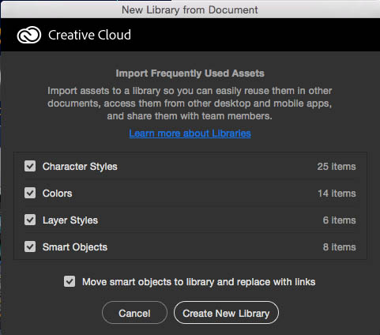Click the 8 items count
The image size is (380, 335).
point(340,247)
